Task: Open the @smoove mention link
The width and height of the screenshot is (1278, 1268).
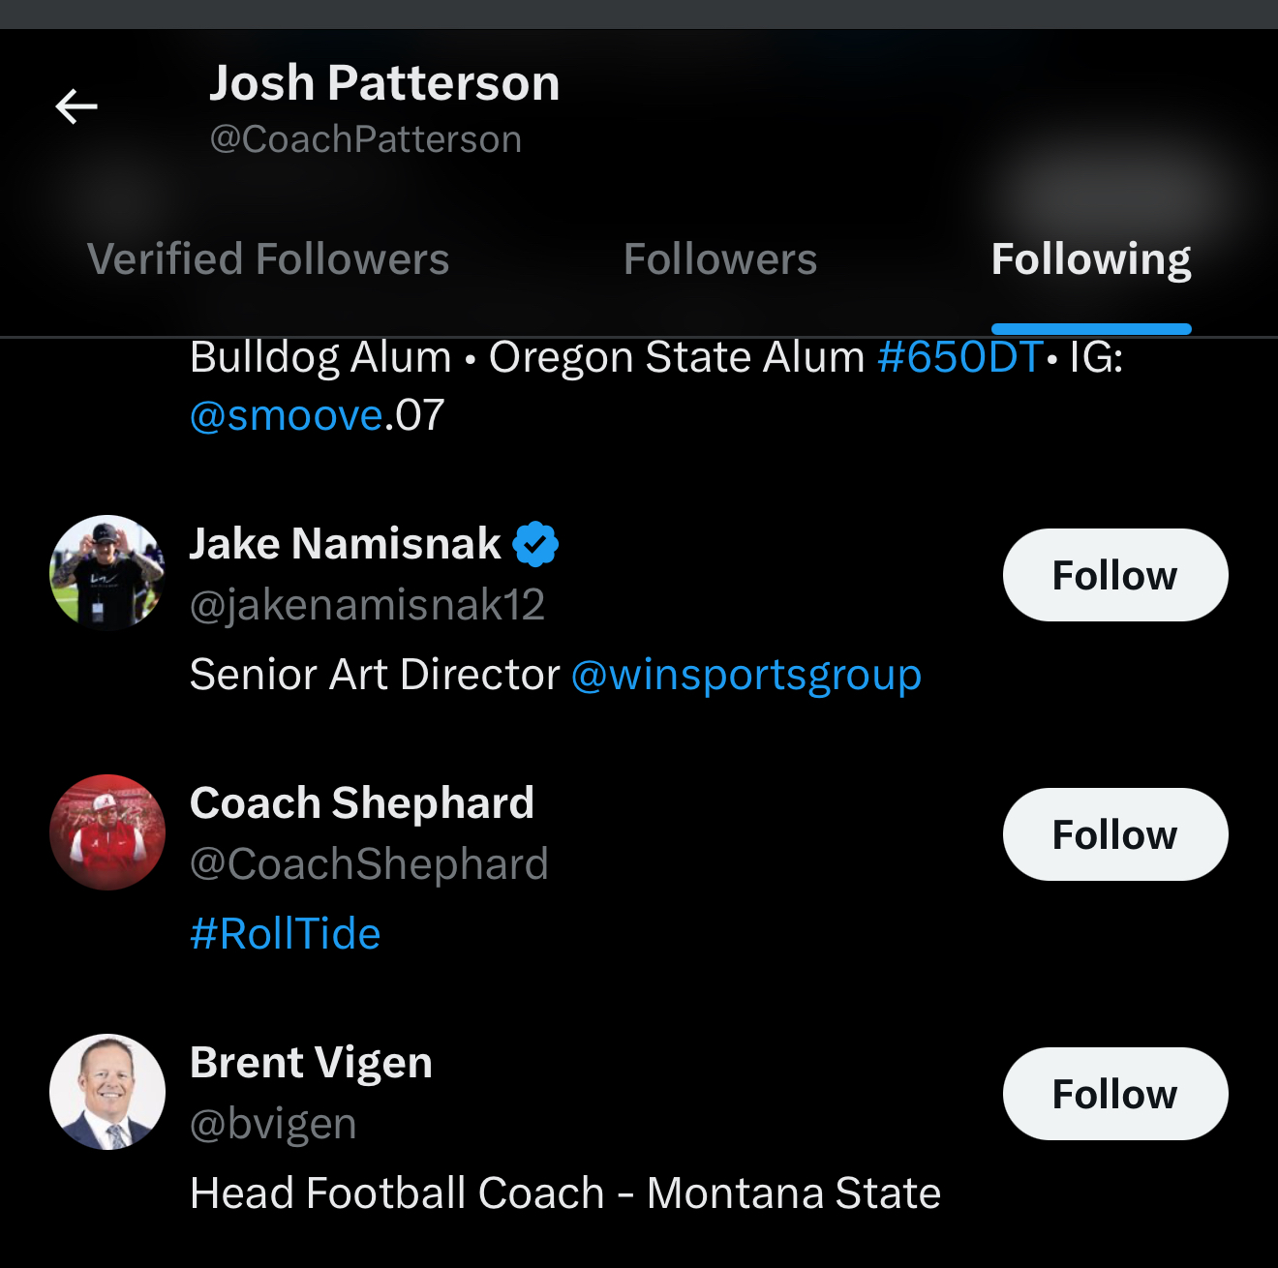Action: coord(287,416)
